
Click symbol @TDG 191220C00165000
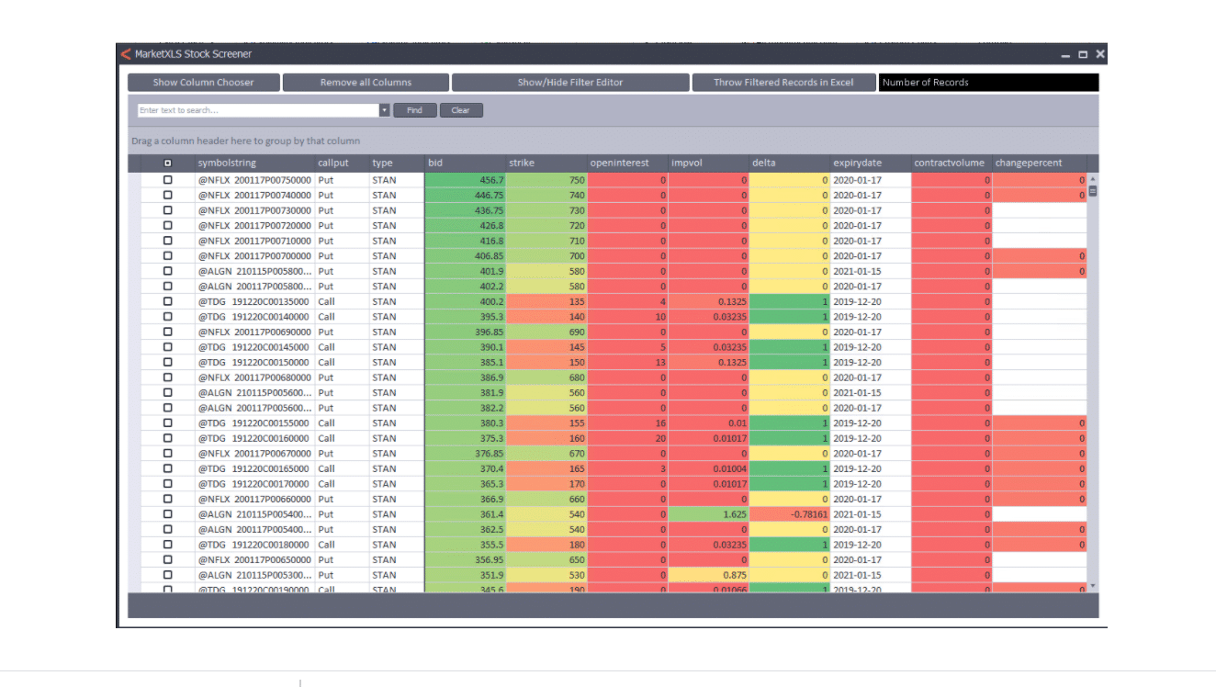[x=254, y=468]
